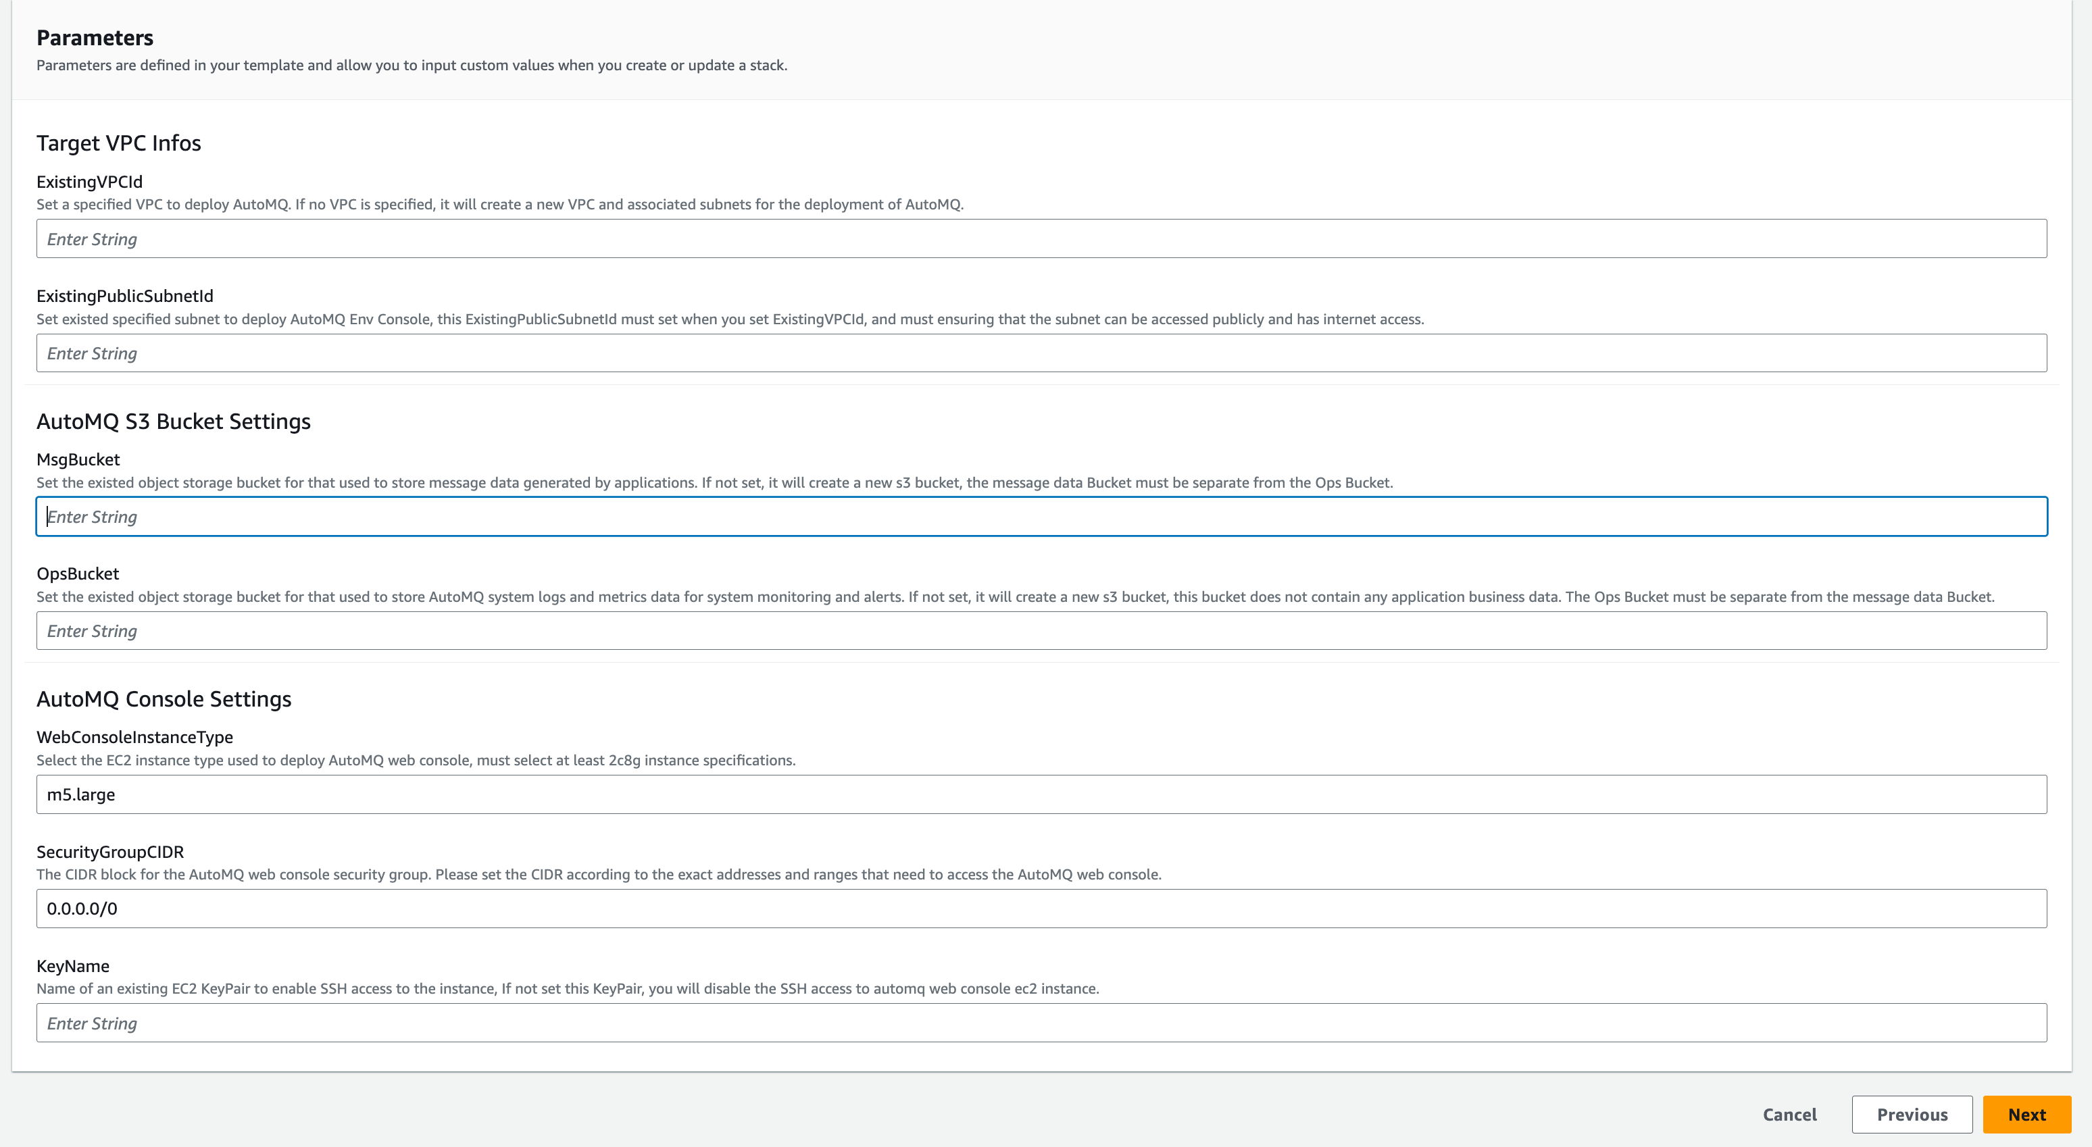Go back with the Previous button
Viewport: 2092px width, 1147px height.
point(1912,1115)
